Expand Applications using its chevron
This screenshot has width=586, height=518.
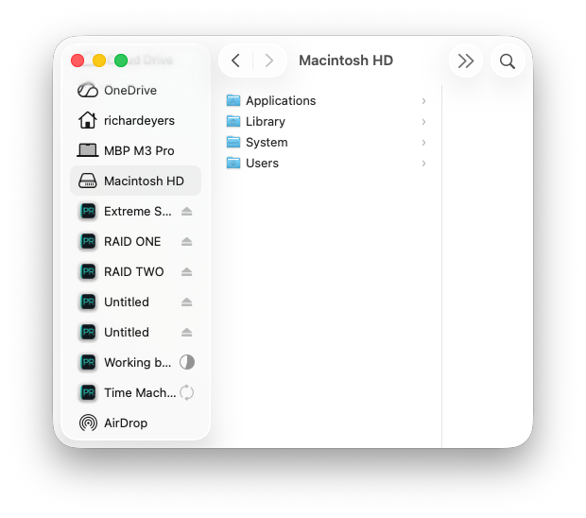[x=423, y=101]
